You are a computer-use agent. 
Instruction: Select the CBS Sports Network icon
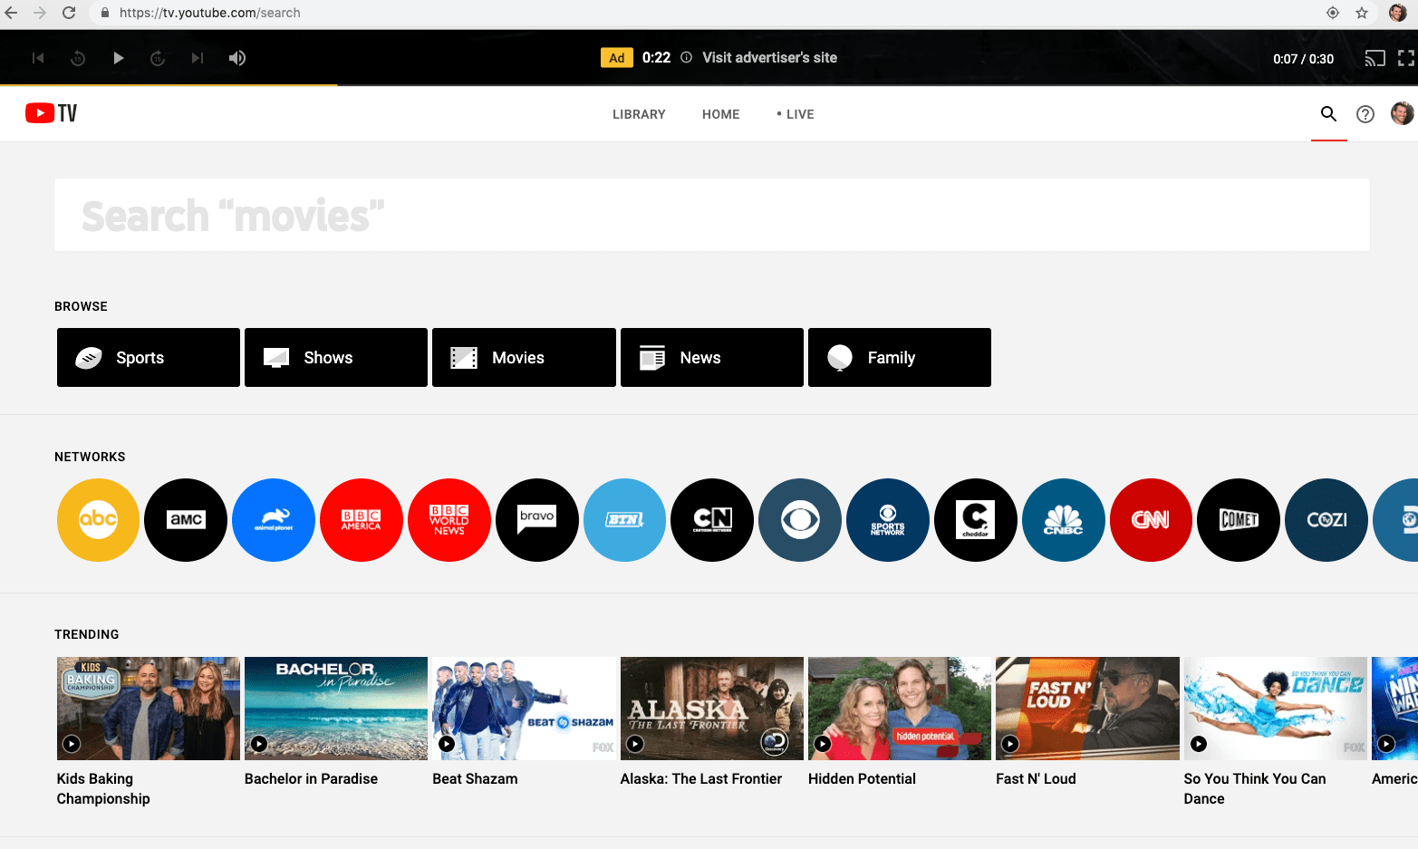coord(888,520)
